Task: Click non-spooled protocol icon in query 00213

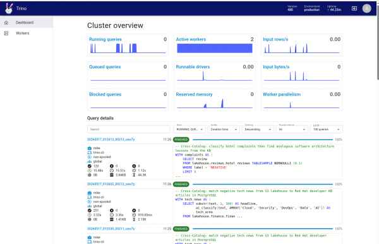Action: (90, 157)
